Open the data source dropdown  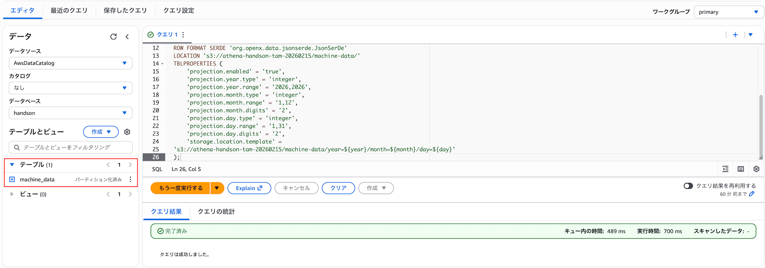[x=71, y=63]
